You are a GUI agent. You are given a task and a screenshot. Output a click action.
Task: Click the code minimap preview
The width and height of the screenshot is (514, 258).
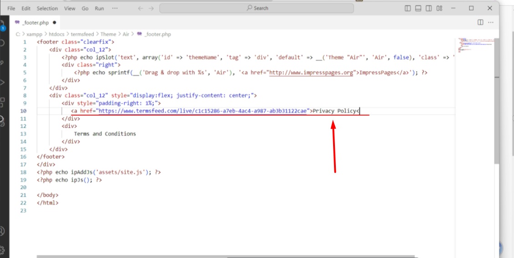pyautogui.click(x=476, y=45)
